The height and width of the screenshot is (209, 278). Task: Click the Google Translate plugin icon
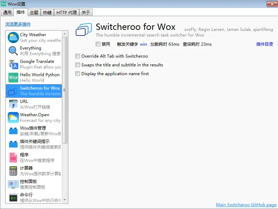tap(13, 64)
